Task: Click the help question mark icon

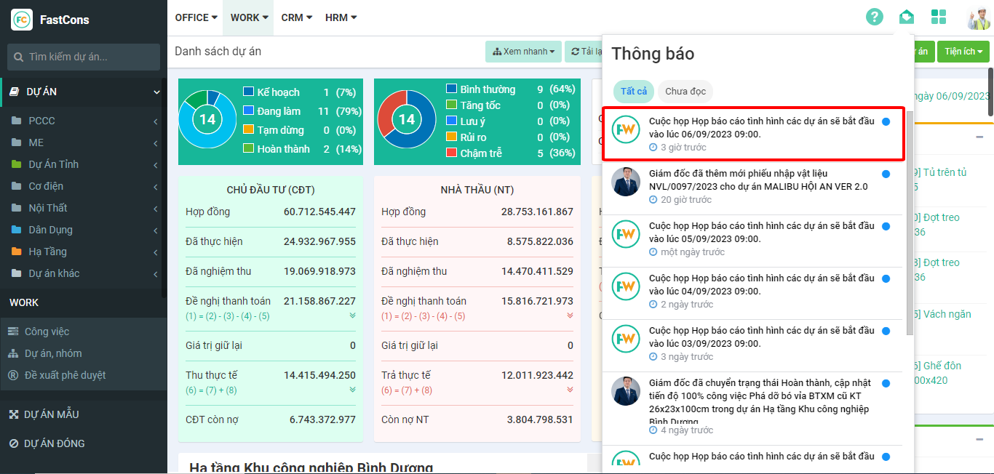Action: pos(874,17)
